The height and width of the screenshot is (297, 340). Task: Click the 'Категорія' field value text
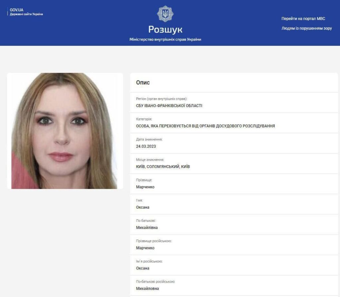(205, 126)
